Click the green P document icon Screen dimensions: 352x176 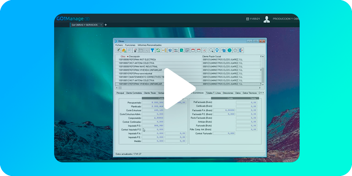coord(182,50)
